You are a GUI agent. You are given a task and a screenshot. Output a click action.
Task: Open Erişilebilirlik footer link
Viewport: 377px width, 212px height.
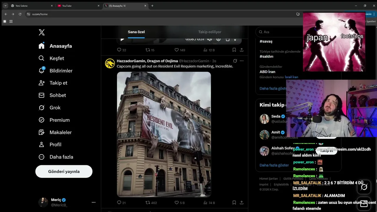click(x=281, y=185)
